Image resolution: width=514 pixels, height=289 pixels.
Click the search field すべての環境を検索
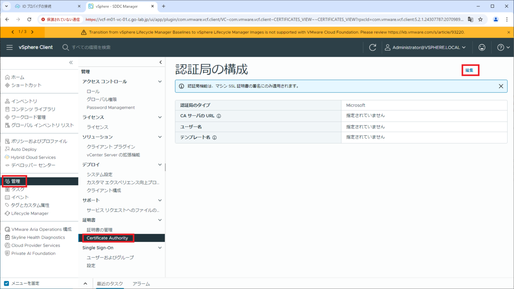point(91,47)
